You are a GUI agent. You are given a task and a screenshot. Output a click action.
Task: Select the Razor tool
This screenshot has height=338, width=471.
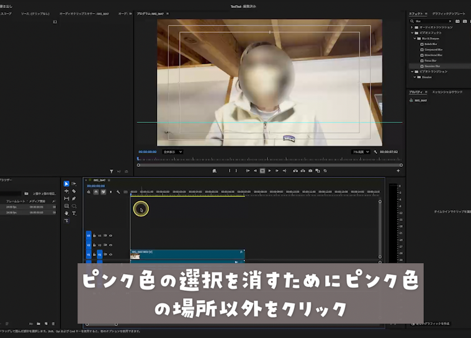coord(74,191)
